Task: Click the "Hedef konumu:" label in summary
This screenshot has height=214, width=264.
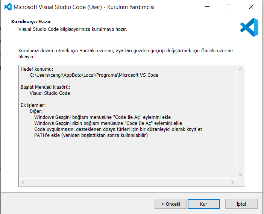Action: pos(37,69)
